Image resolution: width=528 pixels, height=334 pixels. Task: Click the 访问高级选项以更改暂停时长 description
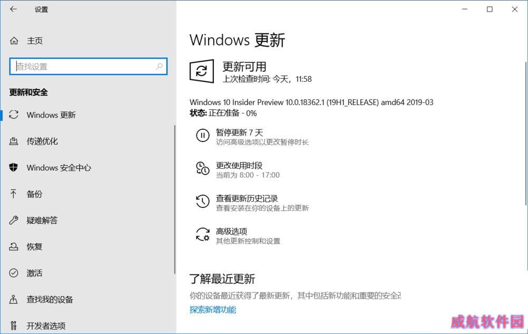[262, 142]
